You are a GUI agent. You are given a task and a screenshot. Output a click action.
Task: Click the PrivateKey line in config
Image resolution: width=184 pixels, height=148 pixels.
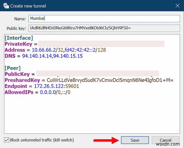click(x=84, y=44)
